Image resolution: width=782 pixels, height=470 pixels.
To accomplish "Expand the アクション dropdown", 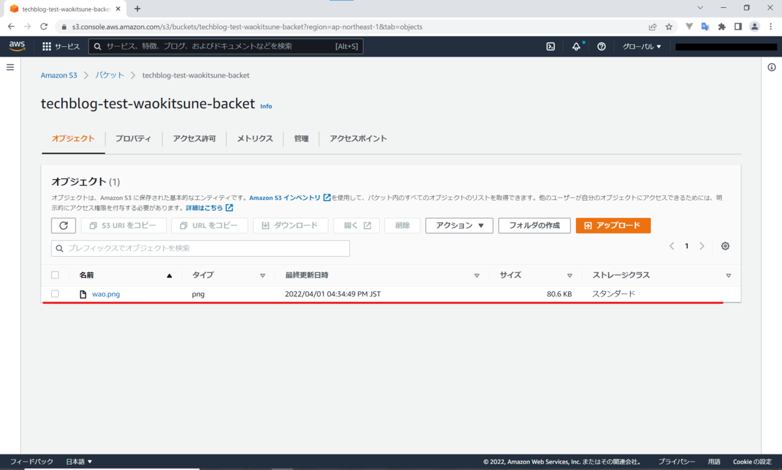I will pyautogui.click(x=459, y=226).
